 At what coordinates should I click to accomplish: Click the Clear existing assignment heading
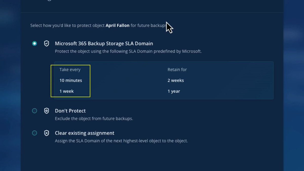click(85, 133)
